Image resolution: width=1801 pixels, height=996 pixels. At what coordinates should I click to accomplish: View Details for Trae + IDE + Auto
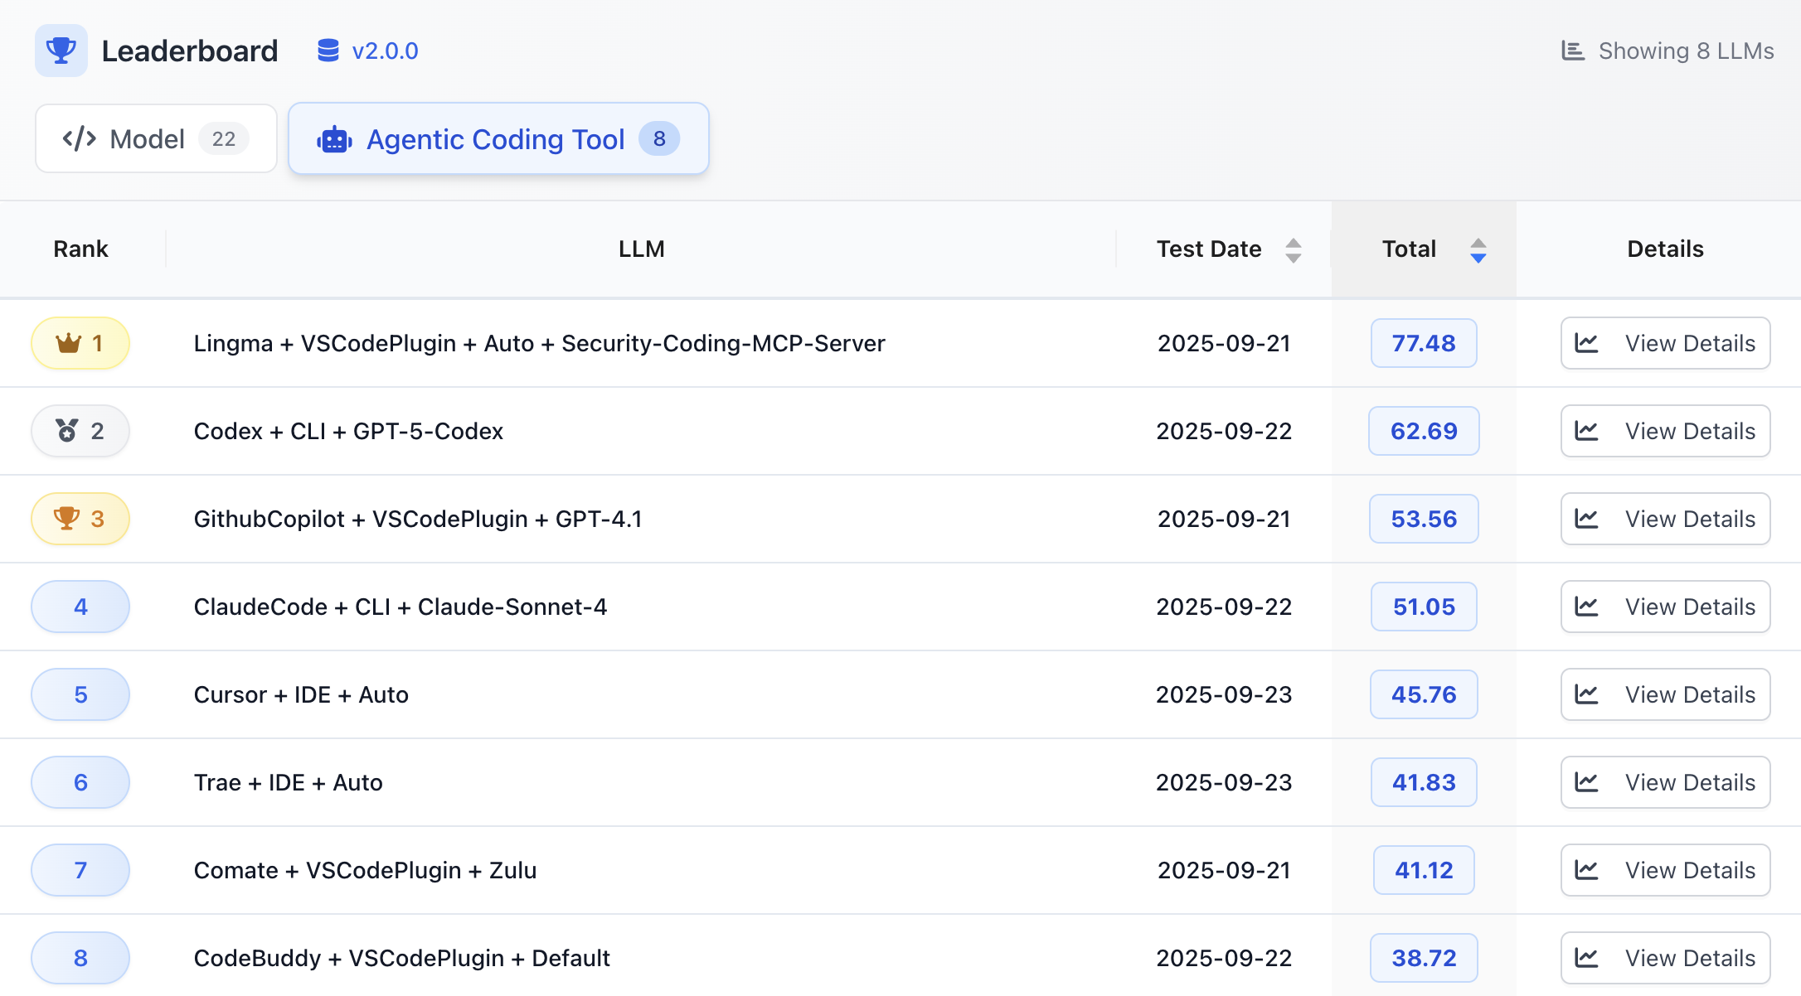pos(1665,782)
